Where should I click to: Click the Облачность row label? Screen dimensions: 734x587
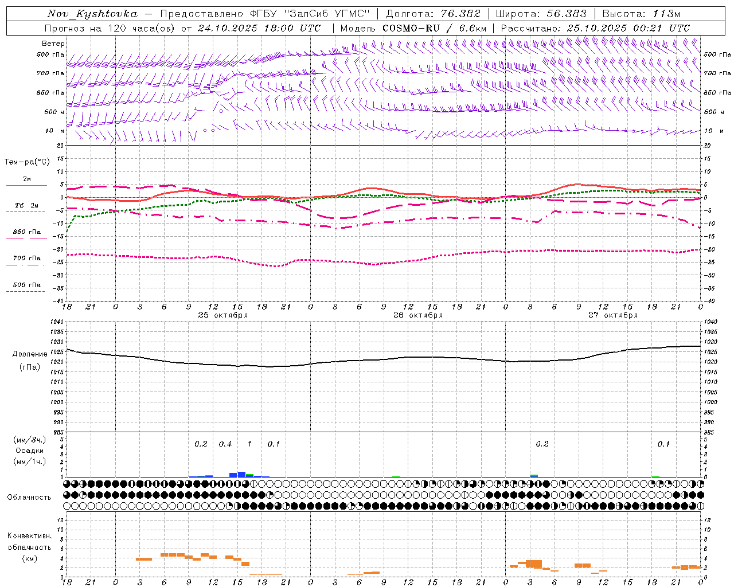point(29,498)
